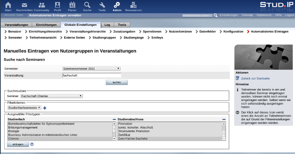Open the Studienfachsemester filter dropdown
Screen dimensions: 295x154
[x=24, y=108]
